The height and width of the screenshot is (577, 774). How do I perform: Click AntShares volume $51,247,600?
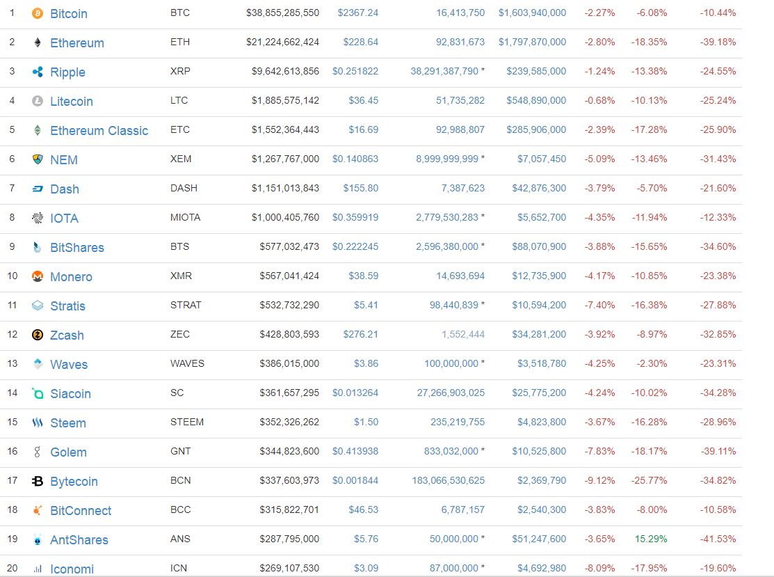coord(539,539)
